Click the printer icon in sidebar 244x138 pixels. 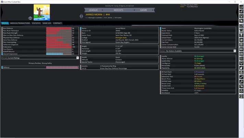click(241, 72)
